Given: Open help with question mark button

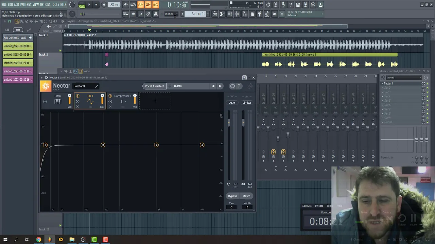Looking at the screenshot, I should 291,5.
